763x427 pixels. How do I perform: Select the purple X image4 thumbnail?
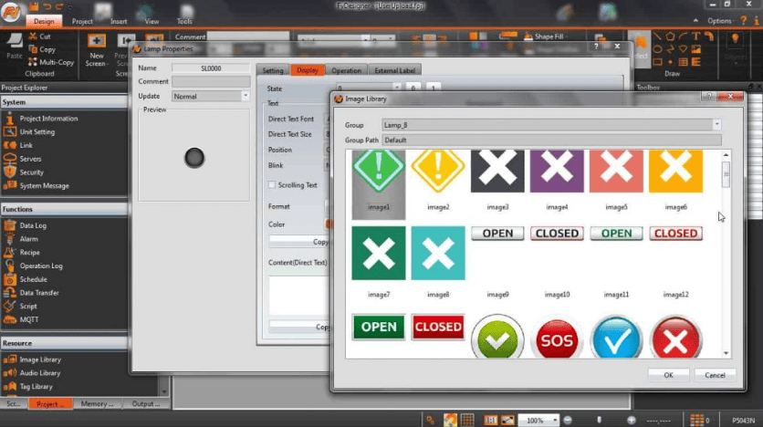557,171
